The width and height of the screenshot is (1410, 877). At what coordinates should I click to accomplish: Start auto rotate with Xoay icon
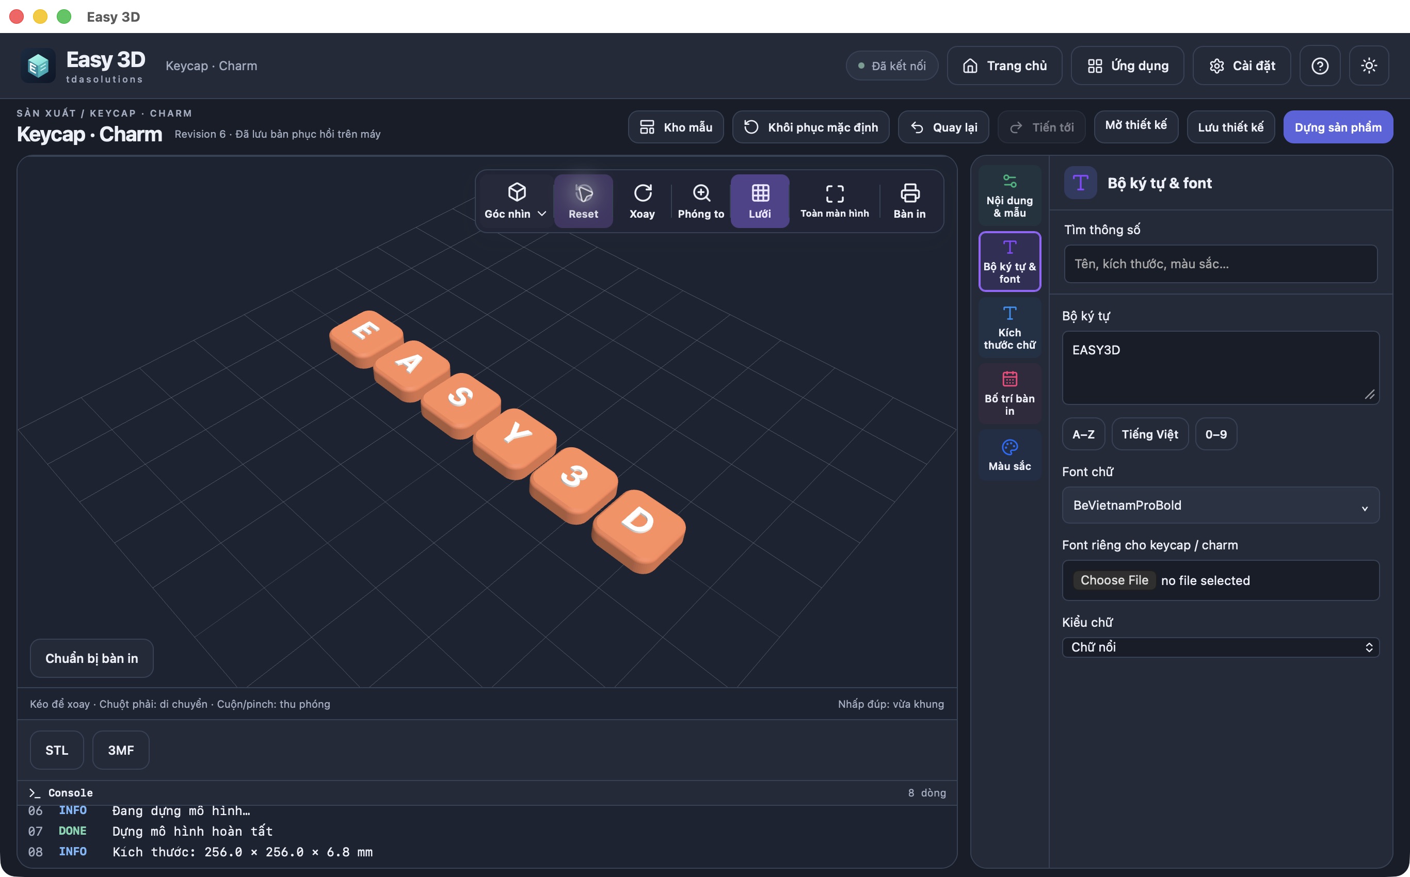(x=643, y=201)
